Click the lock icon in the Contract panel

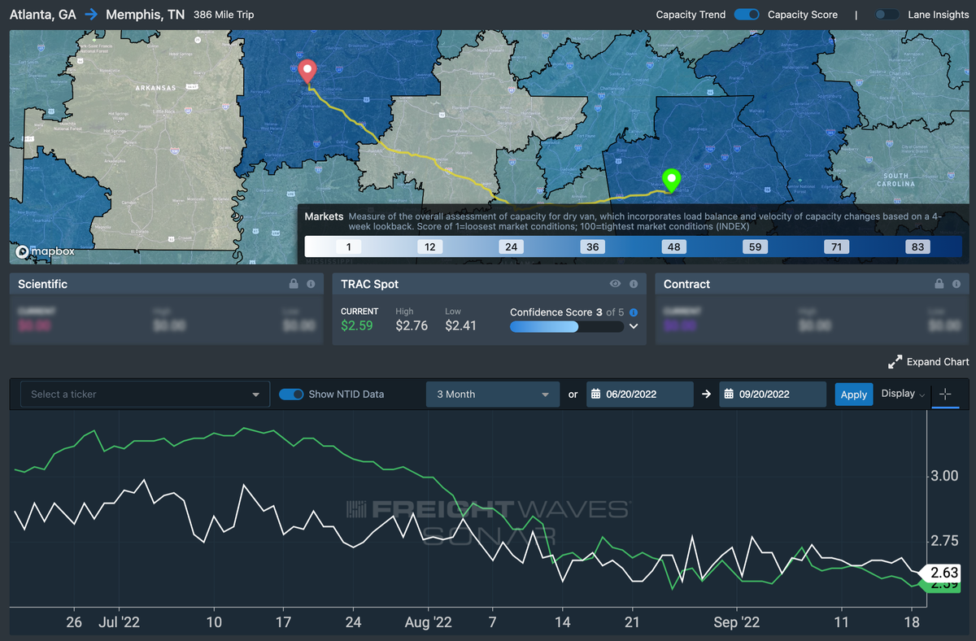[x=939, y=284]
